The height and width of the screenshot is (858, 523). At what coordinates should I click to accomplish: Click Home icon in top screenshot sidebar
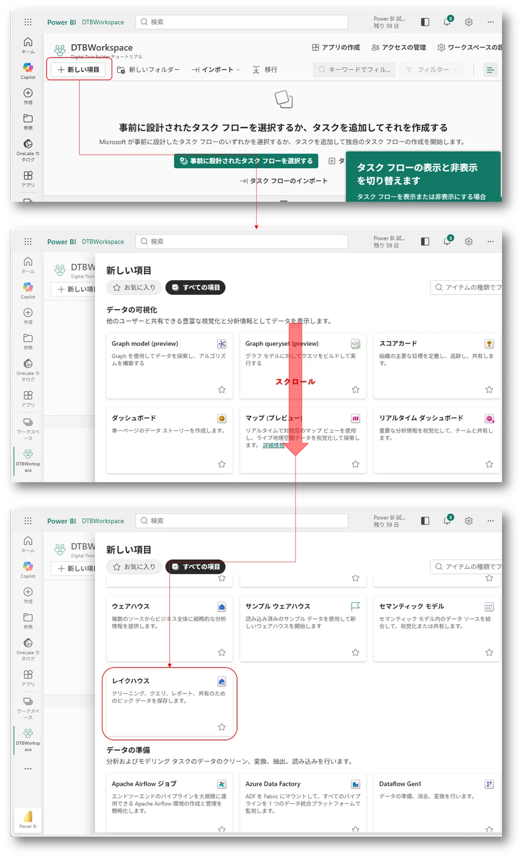(x=28, y=42)
